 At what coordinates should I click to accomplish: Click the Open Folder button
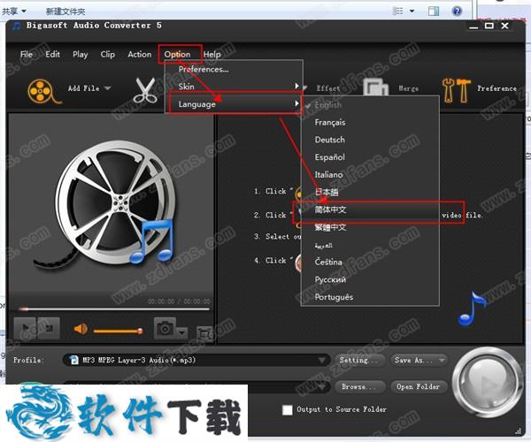(419, 386)
